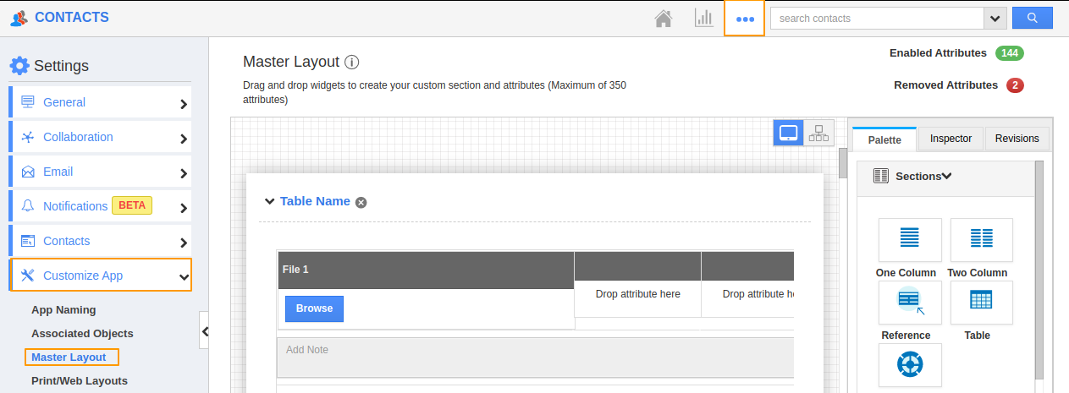Switch to desktop monitor view
Image resolution: width=1069 pixels, height=393 pixels.
[788, 133]
